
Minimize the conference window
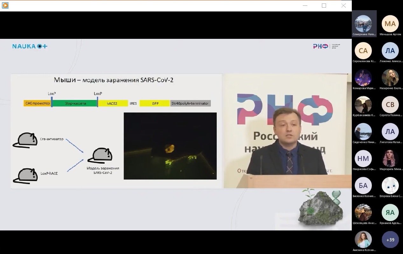click(305, 5)
